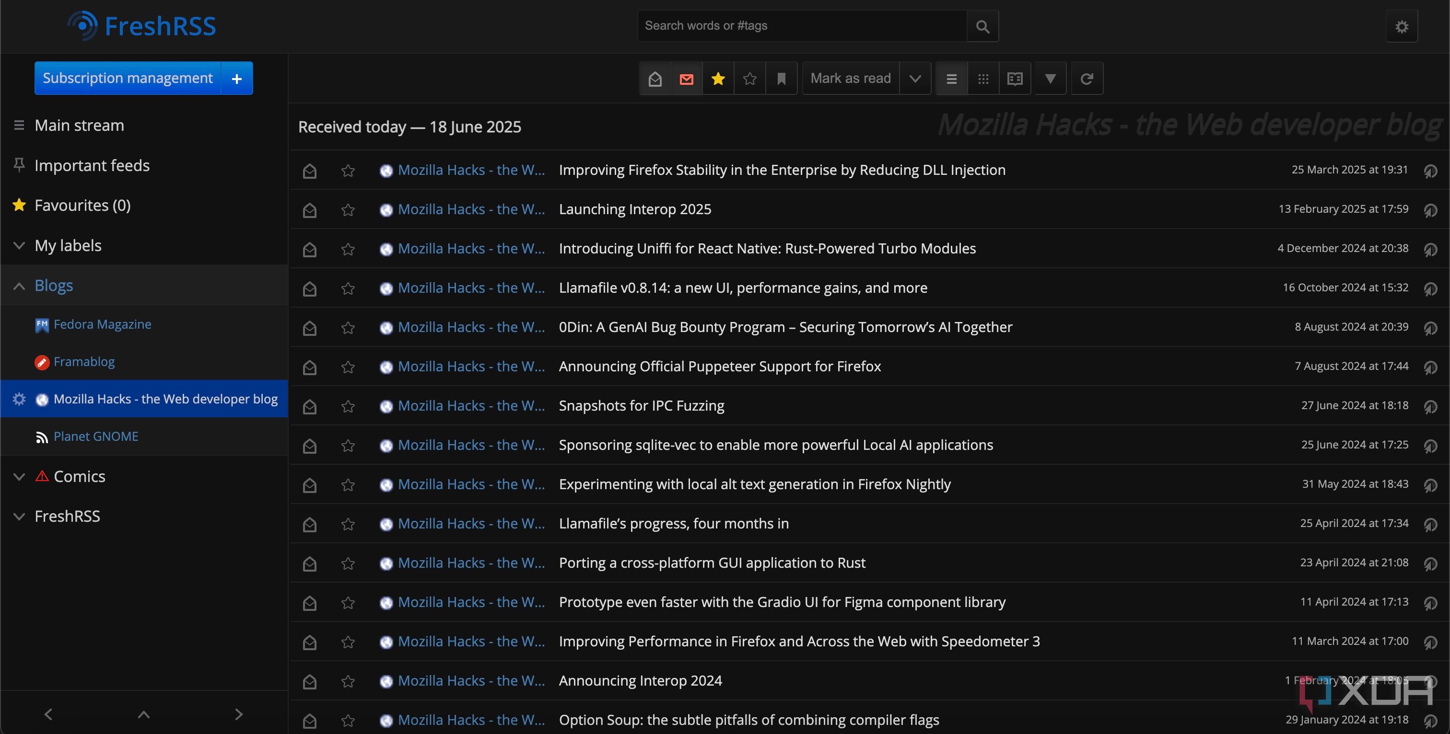The image size is (1450, 734).
Task: Click the search words or tags field
Action: click(802, 26)
